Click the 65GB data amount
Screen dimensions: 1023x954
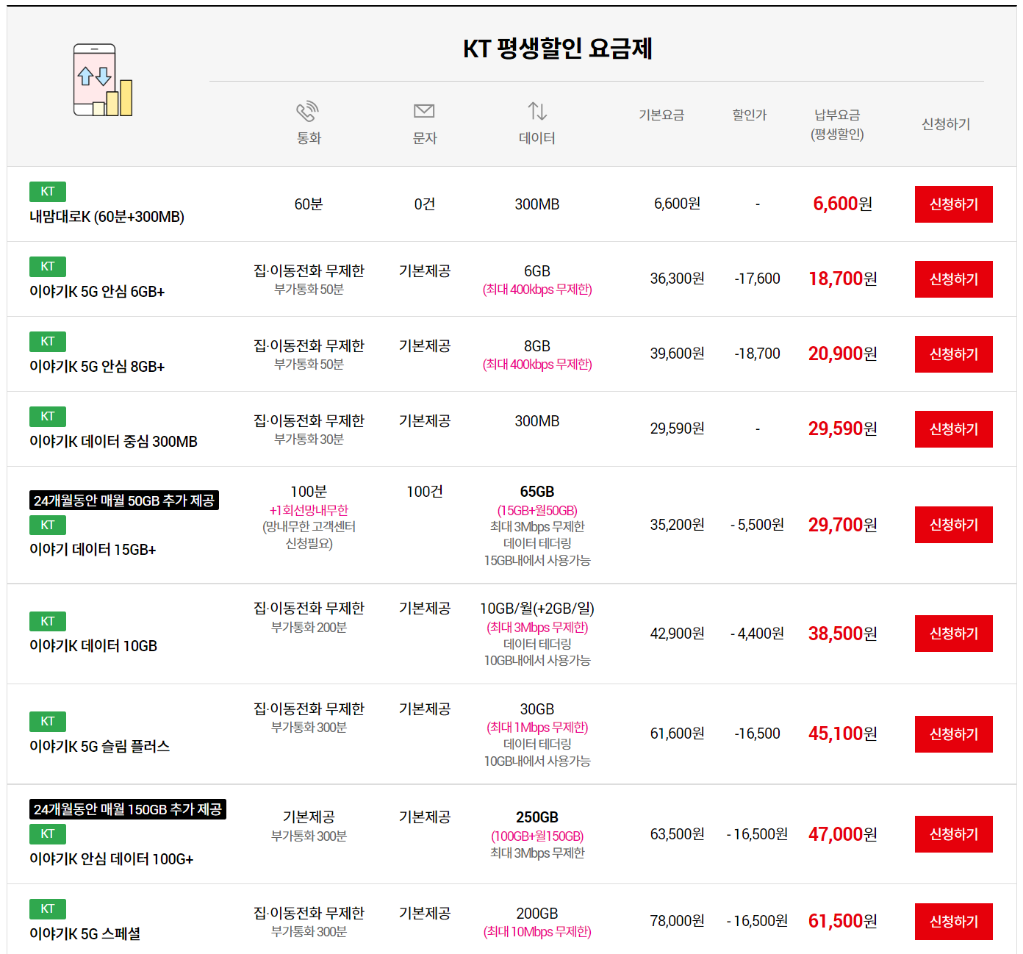pos(537,492)
